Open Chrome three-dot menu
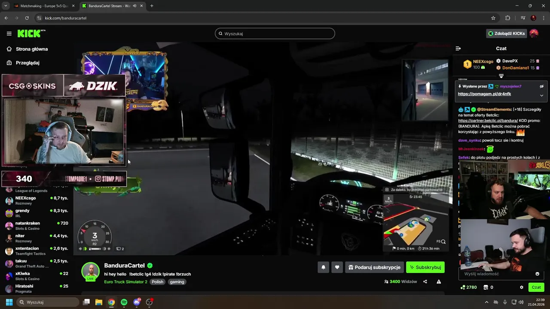 coord(544,18)
